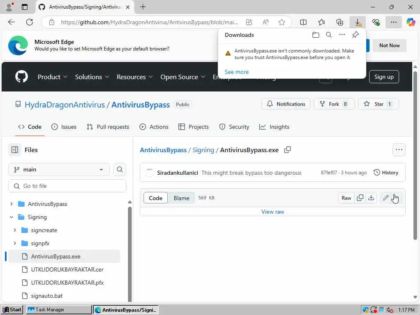Open the Windows Start button
420x315 pixels.
click(12, 310)
